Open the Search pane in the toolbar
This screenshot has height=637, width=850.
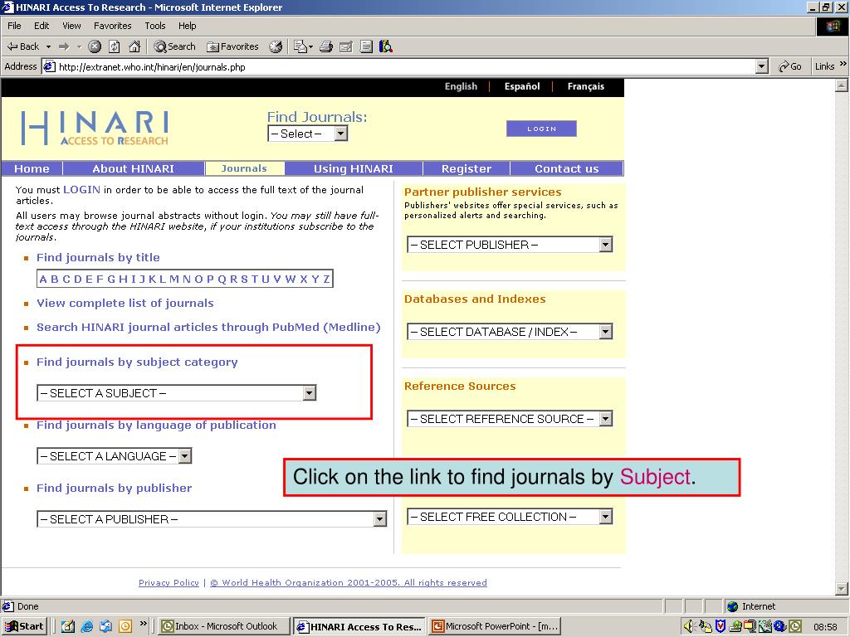(x=174, y=46)
